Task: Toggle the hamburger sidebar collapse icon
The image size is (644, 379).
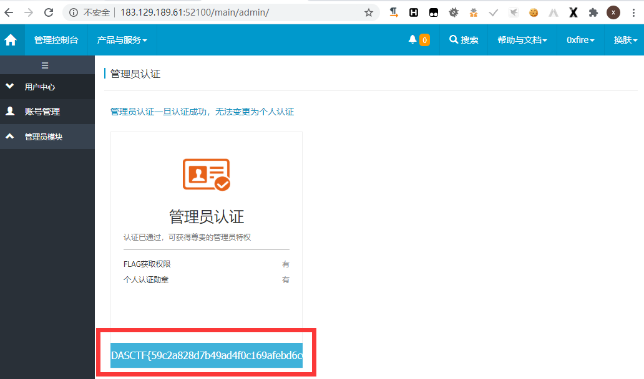Action: pyautogui.click(x=44, y=65)
